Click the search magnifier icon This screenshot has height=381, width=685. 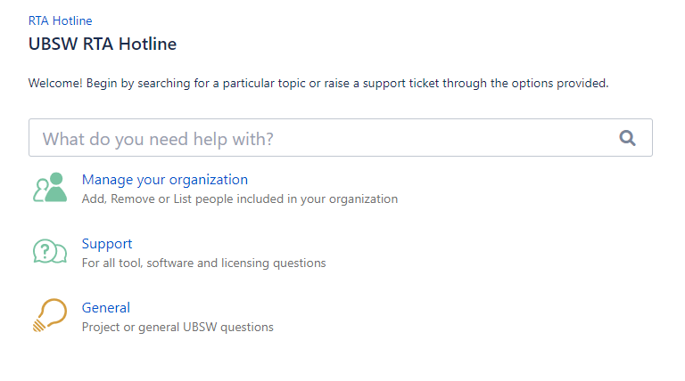tap(627, 138)
